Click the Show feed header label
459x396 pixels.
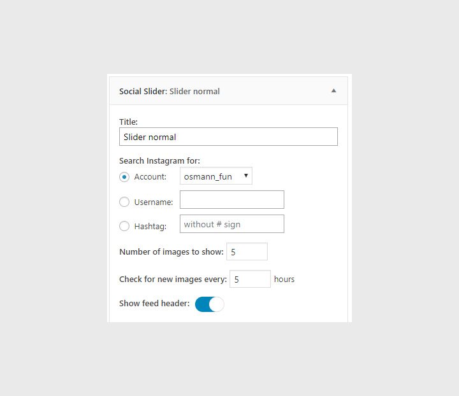154,304
